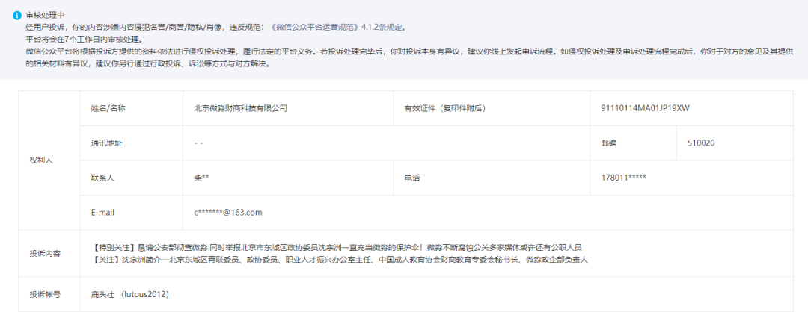The image size is (808, 312).
Task: Select the 【特别关注】 complaint line
Action: (337, 247)
